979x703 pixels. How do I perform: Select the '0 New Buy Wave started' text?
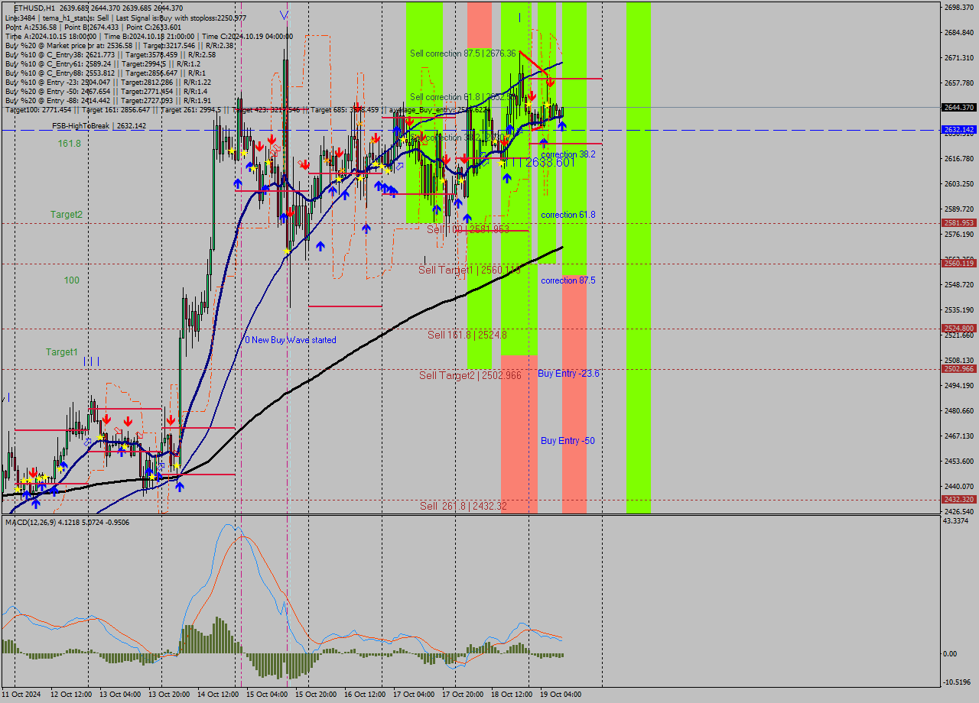click(291, 340)
